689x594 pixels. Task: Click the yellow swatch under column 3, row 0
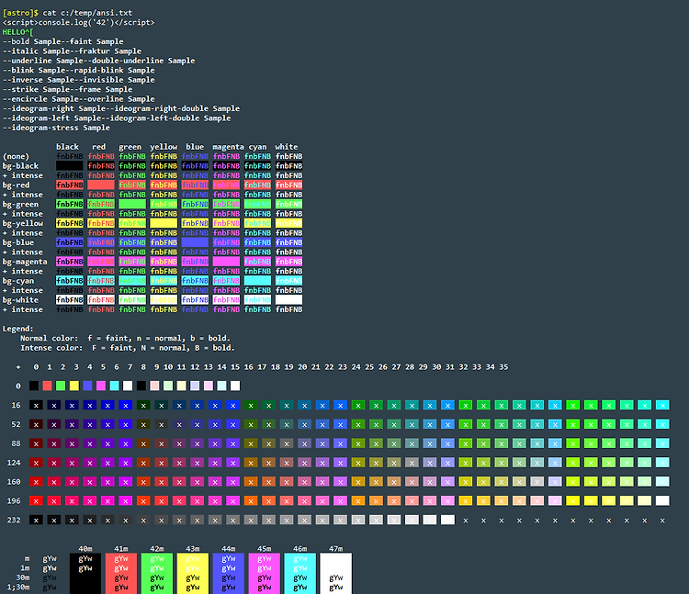[73, 386]
